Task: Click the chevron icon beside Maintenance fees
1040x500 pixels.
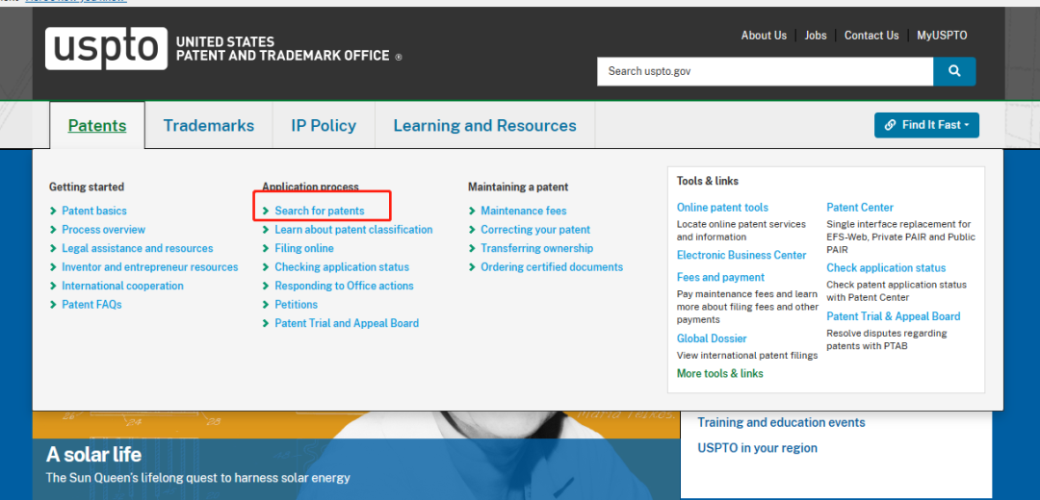Action: point(472,211)
